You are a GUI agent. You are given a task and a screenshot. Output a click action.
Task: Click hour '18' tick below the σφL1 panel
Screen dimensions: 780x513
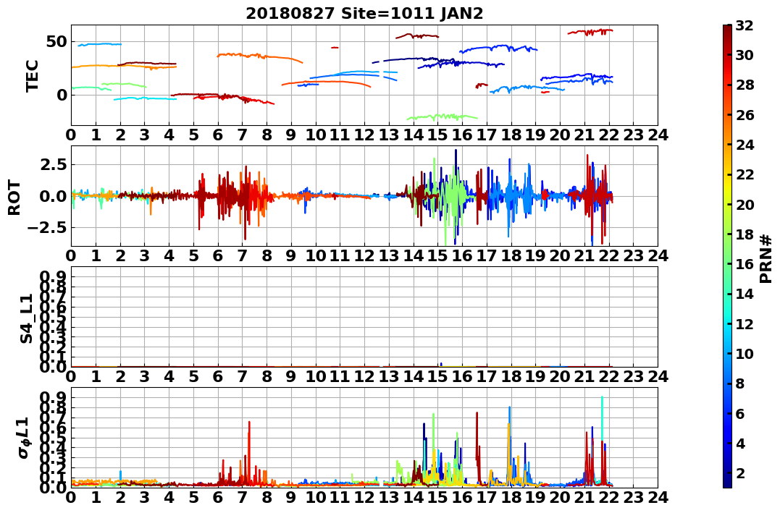tap(511, 497)
